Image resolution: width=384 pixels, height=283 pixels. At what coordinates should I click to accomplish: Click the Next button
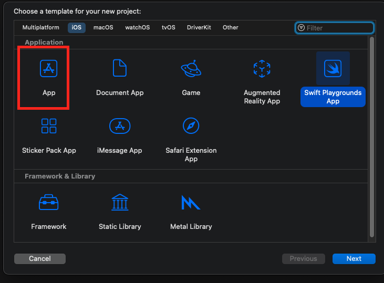click(x=354, y=258)
